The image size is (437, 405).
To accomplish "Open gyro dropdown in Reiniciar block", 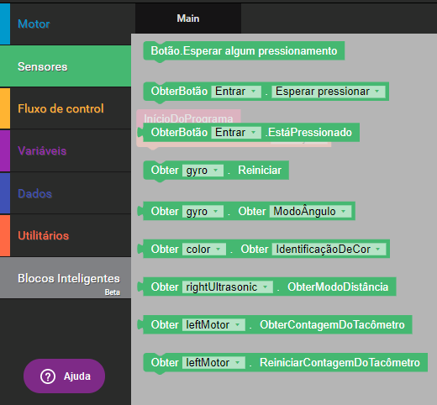I will (203, 171).
